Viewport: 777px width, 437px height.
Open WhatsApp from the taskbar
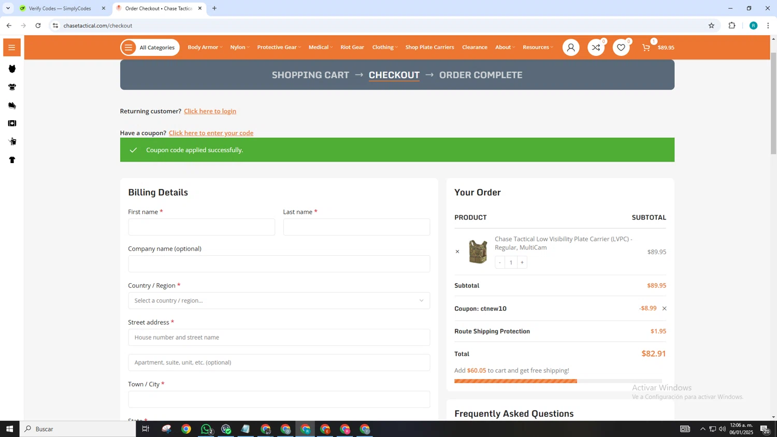[x=206, y=429]
